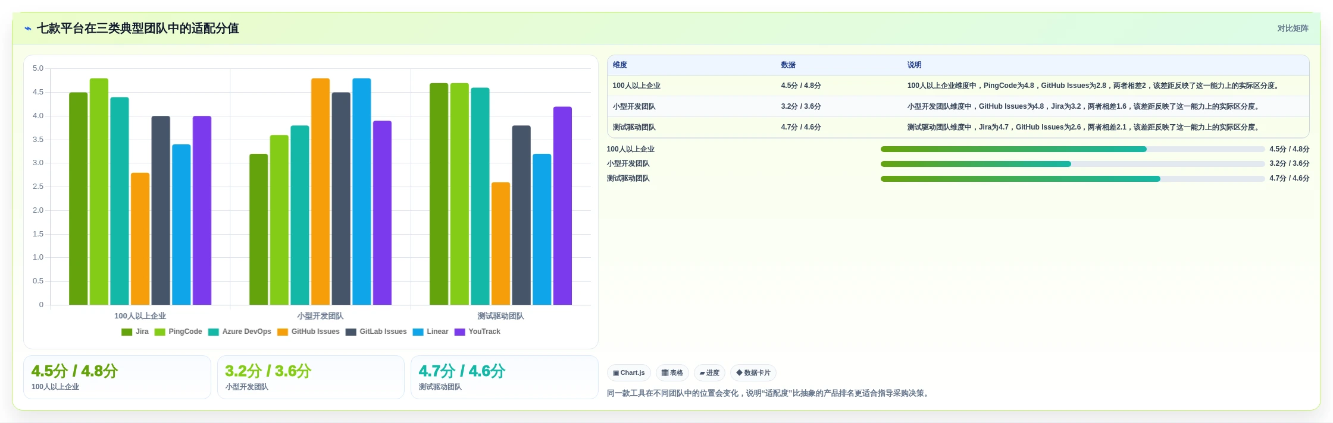Click chart x-axis label 测试驱动团队
This screenshot has width=1333, height=423.
coord(500,316)
